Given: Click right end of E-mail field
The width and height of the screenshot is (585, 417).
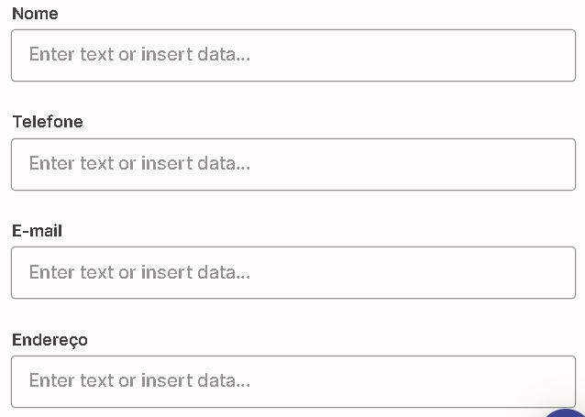Looking at the screenshot, I should pos(559,273).
